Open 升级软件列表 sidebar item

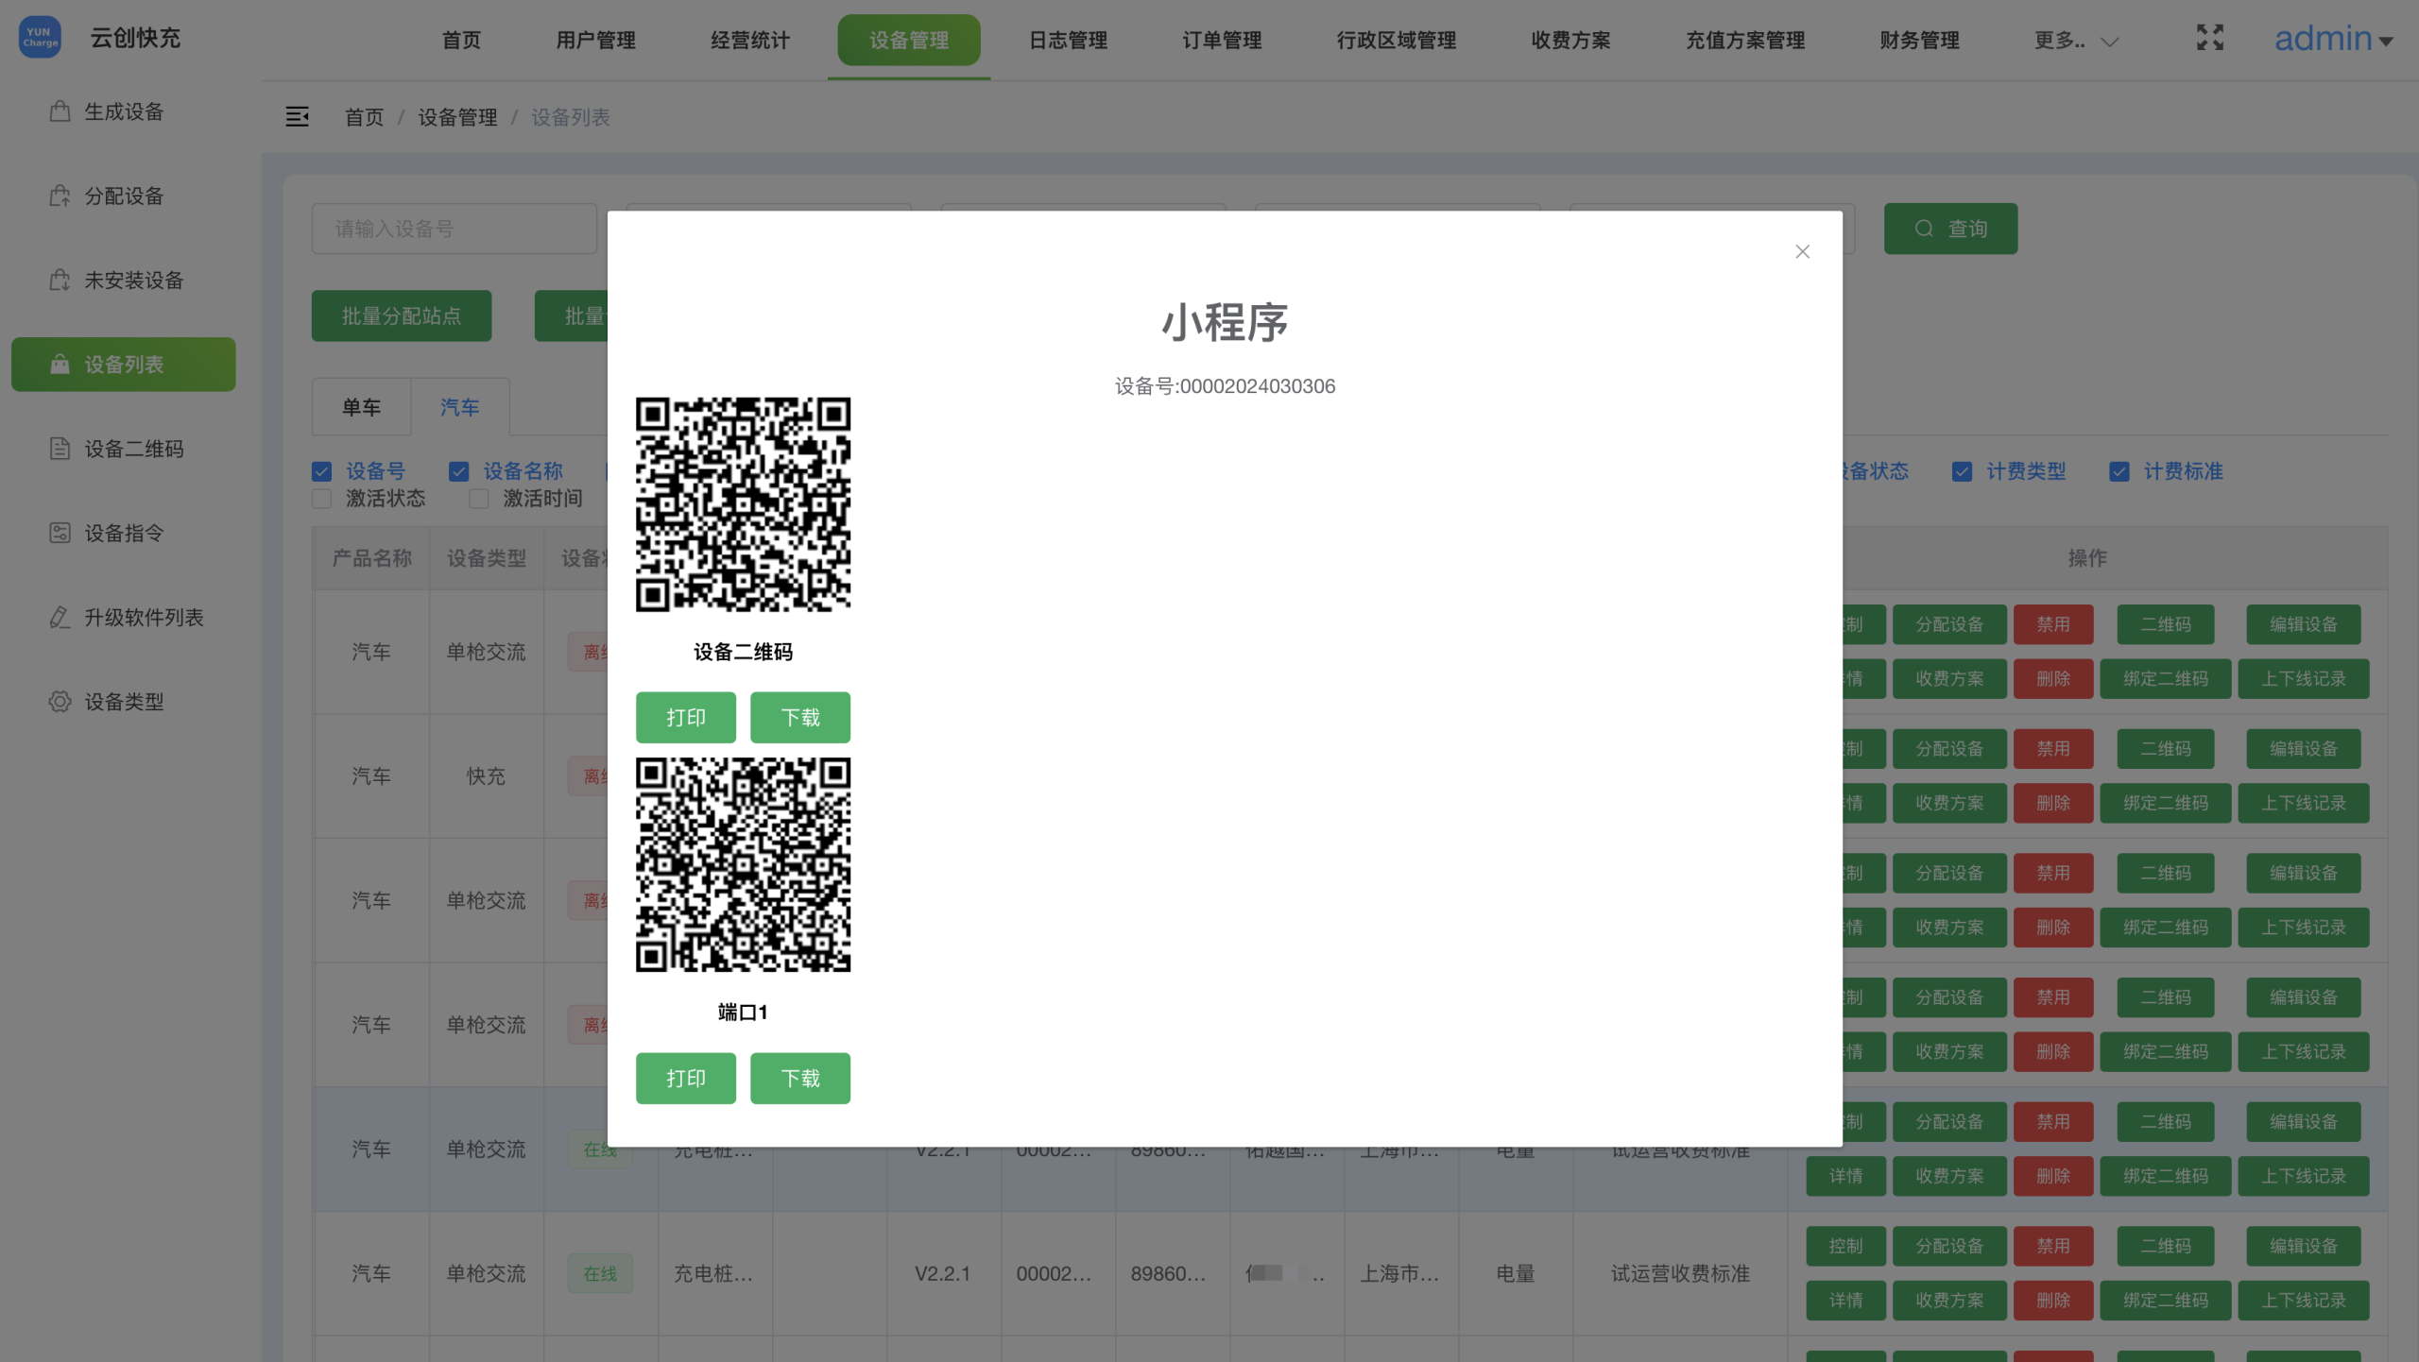144,618
